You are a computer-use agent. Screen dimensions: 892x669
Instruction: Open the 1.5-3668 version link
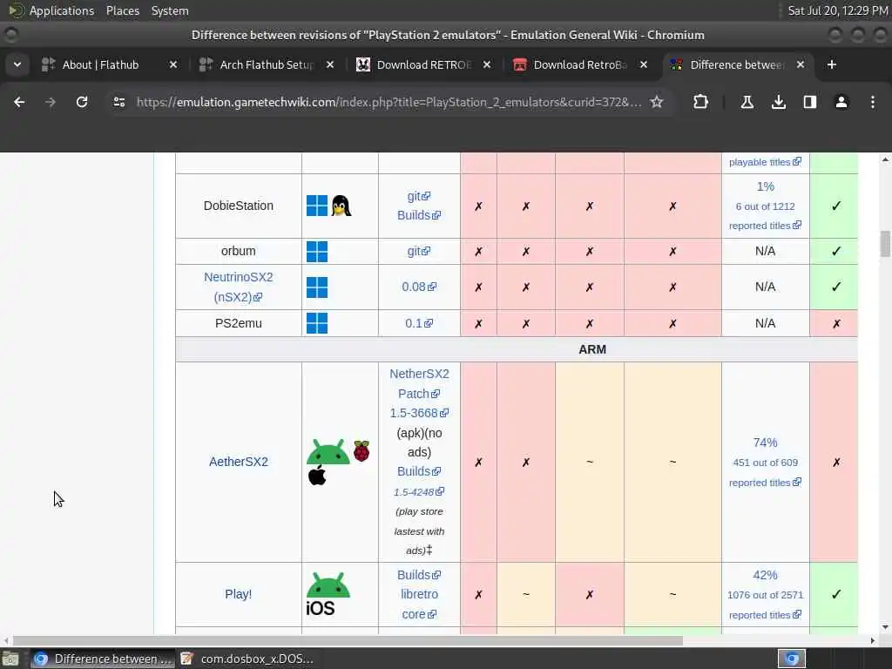click(419, 413)
